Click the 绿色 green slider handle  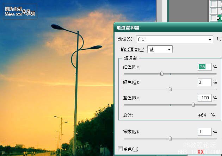click(170, 89)
